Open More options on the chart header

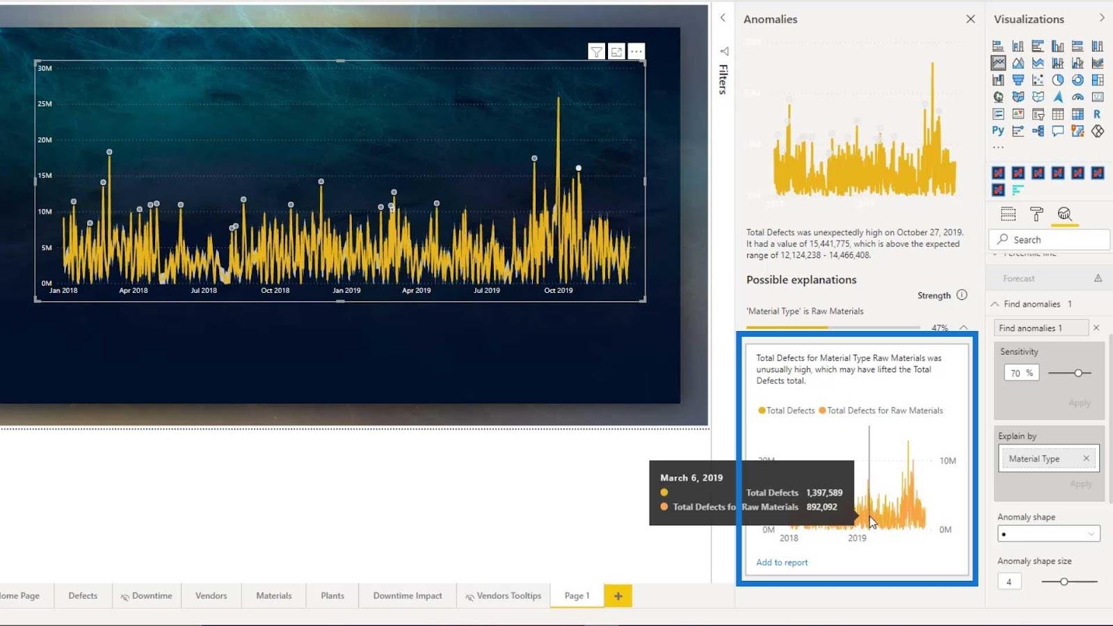coord(636,51)
